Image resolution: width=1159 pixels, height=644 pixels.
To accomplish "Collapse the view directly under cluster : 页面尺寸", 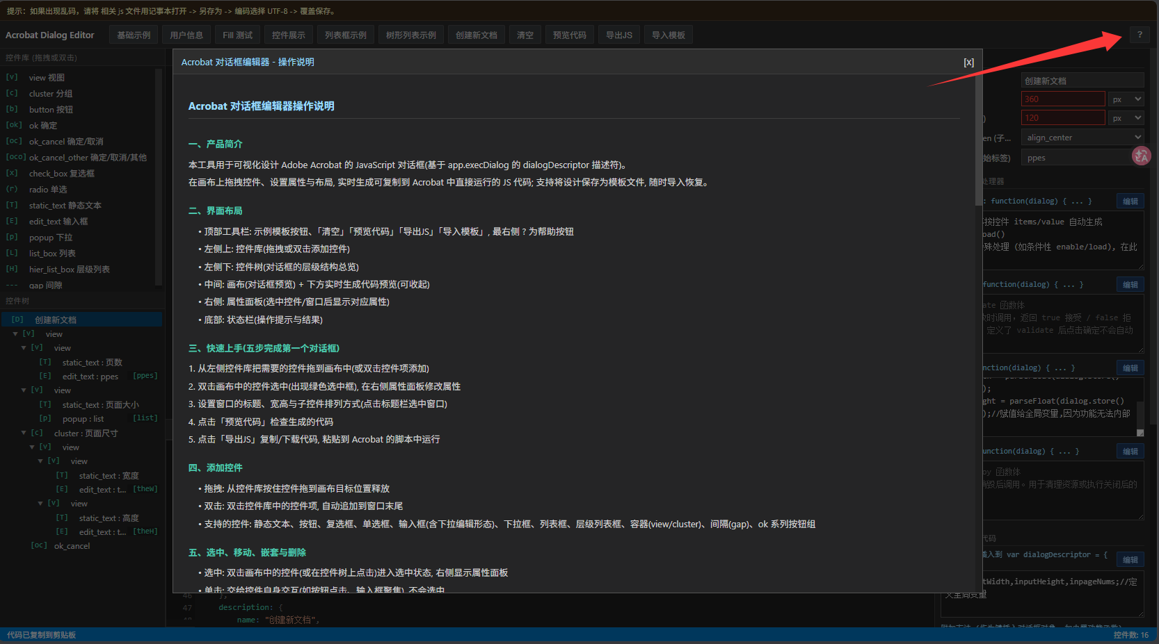I will coord(32,447).
